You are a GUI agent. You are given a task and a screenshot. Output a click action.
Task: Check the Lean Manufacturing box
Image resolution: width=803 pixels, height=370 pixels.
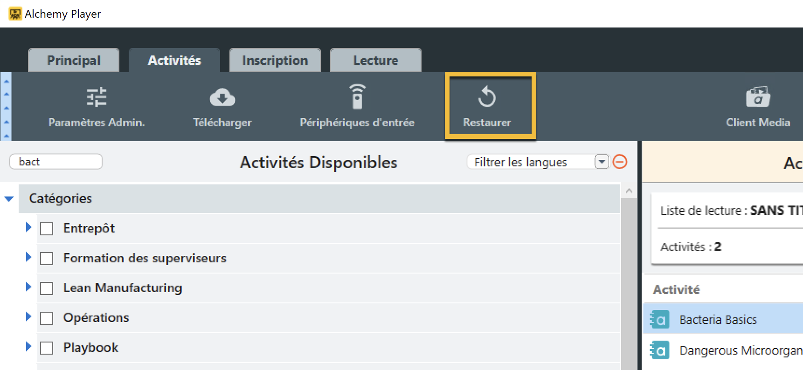(x=47, y=288)
